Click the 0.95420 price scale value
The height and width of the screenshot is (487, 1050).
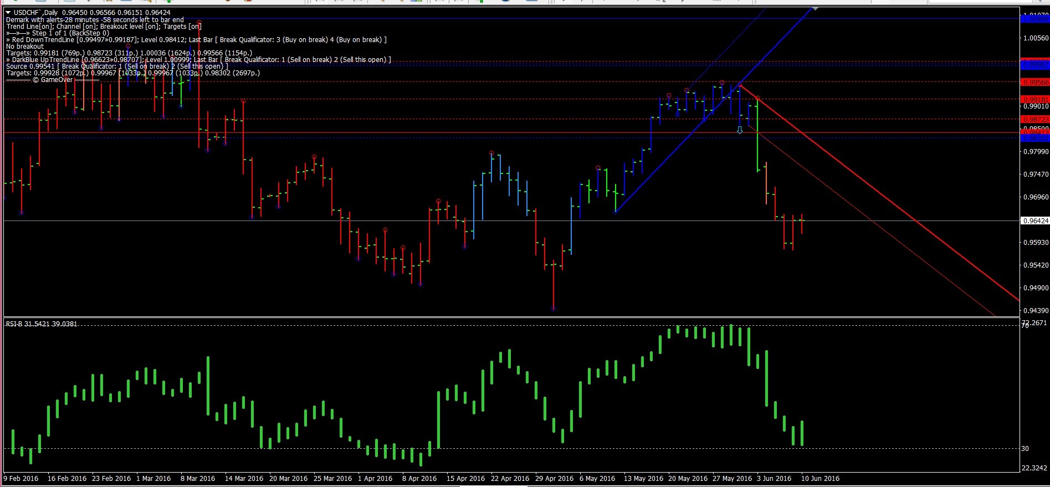point(1036,265)
